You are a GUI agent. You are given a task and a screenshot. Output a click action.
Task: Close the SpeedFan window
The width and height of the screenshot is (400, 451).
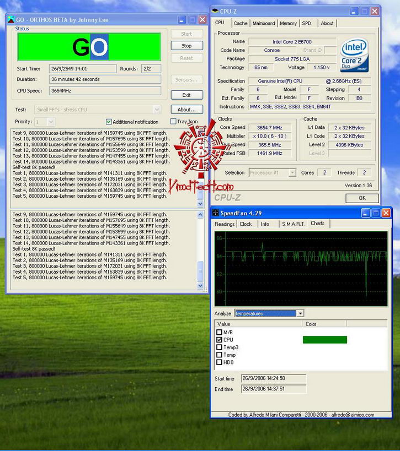point(386,213)
